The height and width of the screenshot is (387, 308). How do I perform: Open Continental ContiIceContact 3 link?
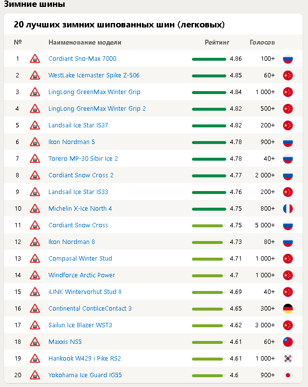pos(90,309)
